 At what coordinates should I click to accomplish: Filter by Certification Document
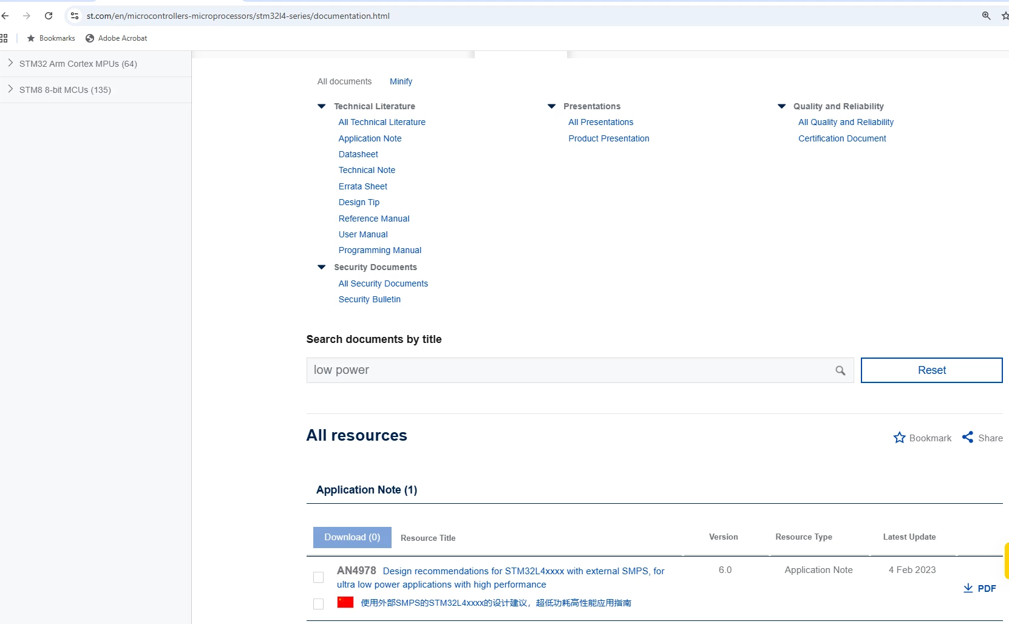[x=842, y=138]
